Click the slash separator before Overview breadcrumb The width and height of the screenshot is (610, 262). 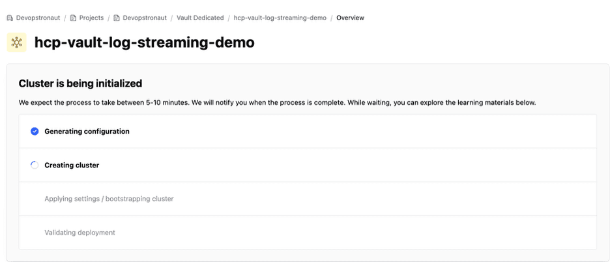[x=332, y=18]
